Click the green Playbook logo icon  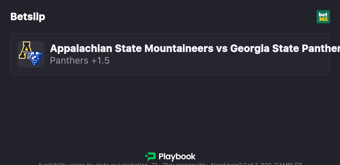tap(150, 157)
